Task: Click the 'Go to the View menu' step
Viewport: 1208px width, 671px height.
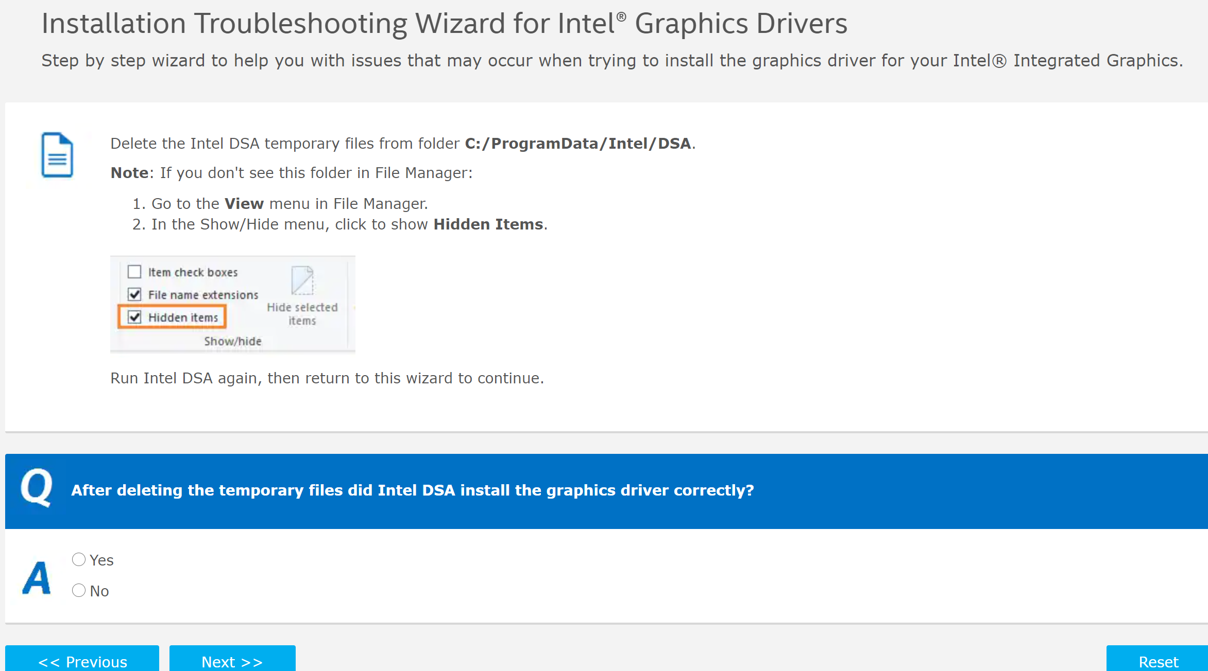Action: (290, 204)
